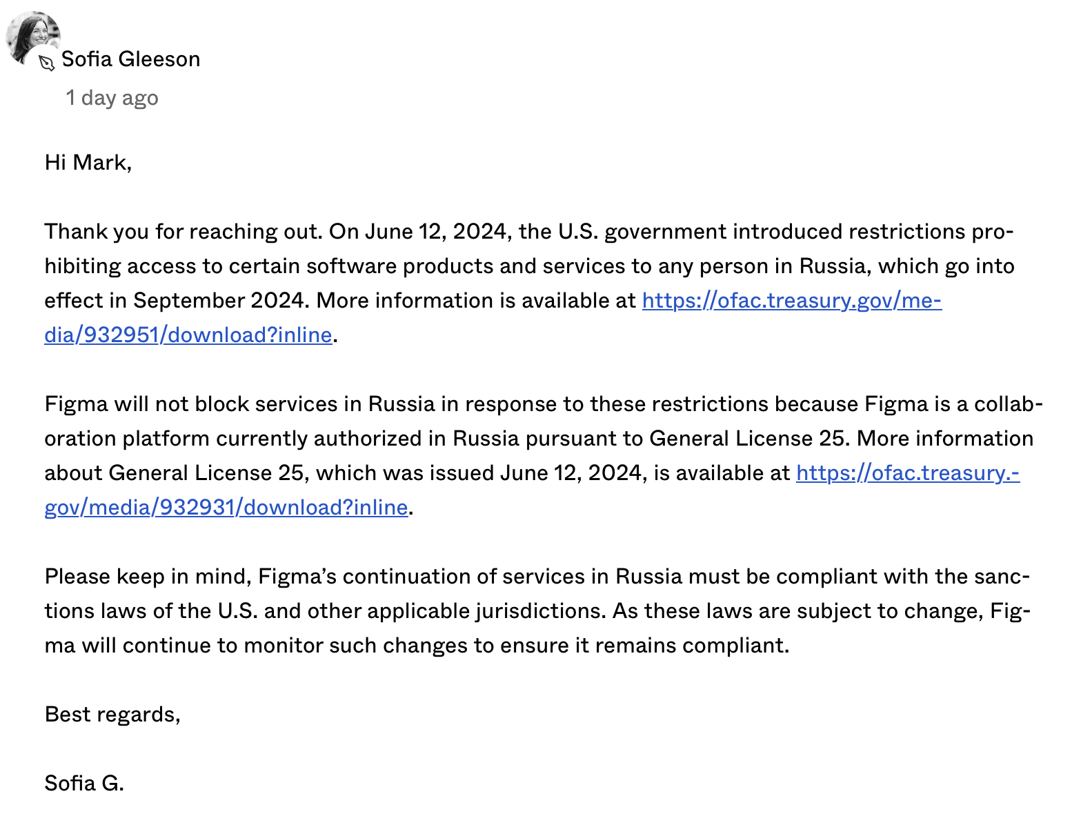This screenshot has height=836, width=1072.
Task: Open the Sofia Gleeson author name
Action: point(131,59)
